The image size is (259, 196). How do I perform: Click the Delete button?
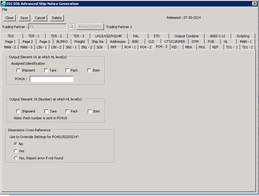(x=56, y=18)
